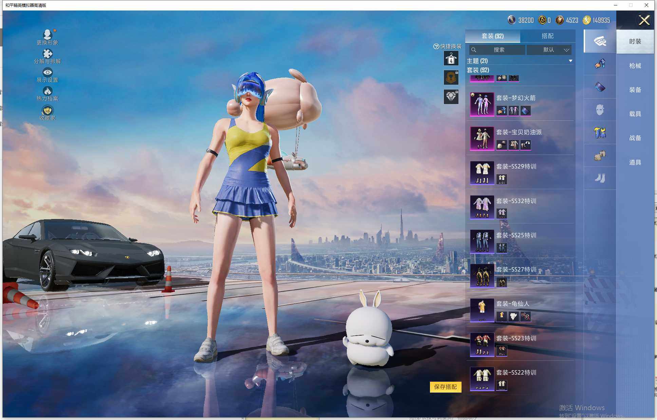Select the face mask category icon
Screen dimensions: 657x420
click(600, 110)
